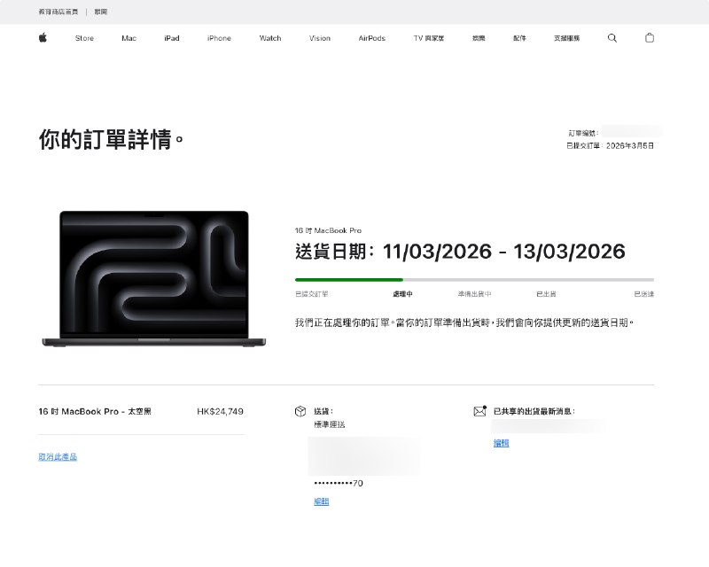Open the iPad section
This screenshot has width=709, height=567.
[171, 38]
